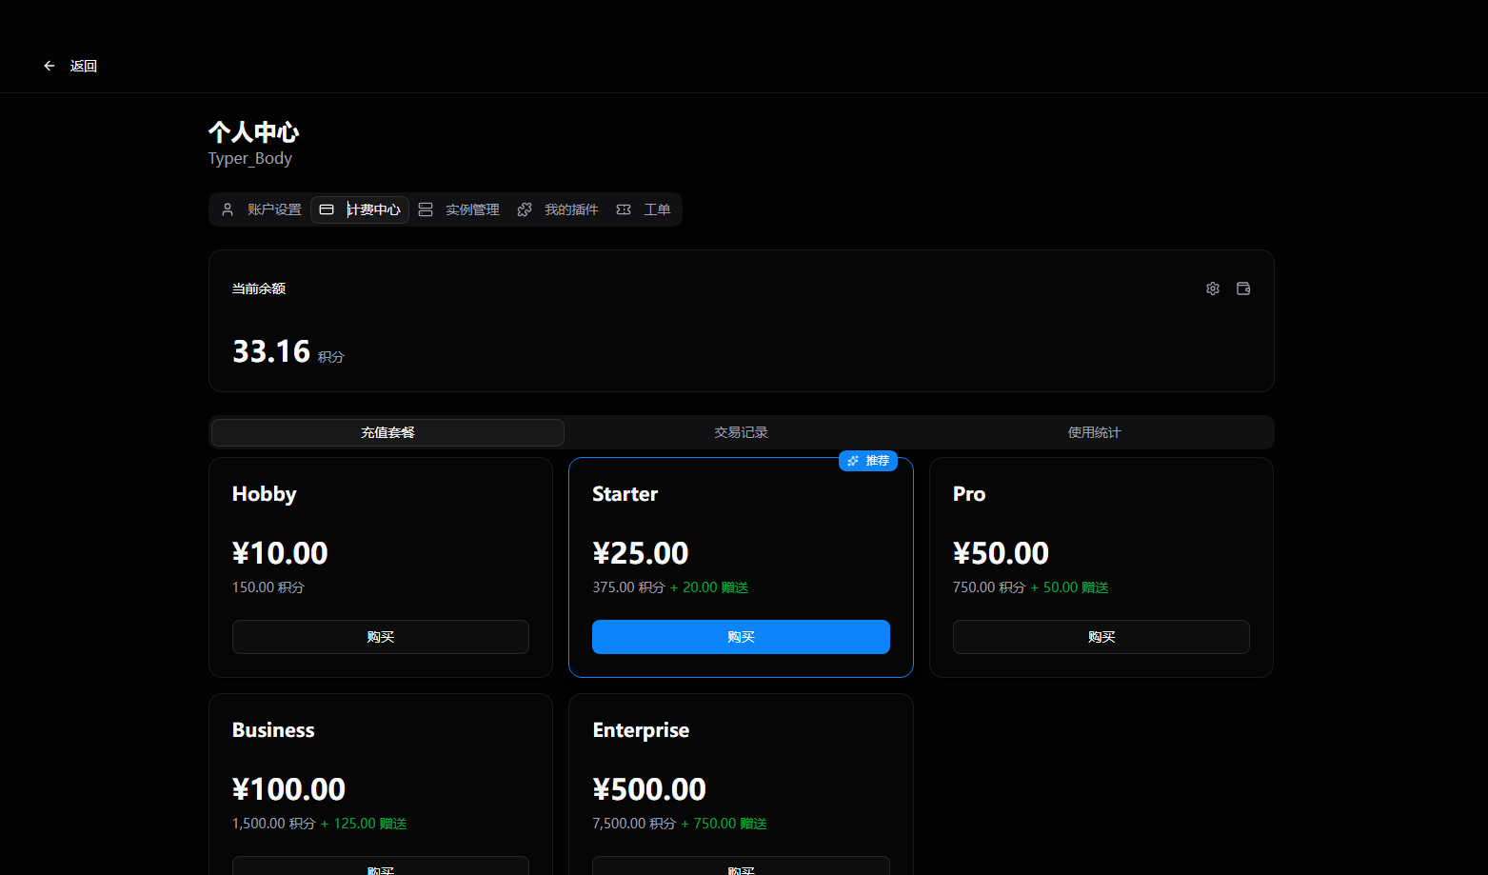Select the 充值套餐 tab
This screenshot has width=1488, height=875.
tap(387, 432)
